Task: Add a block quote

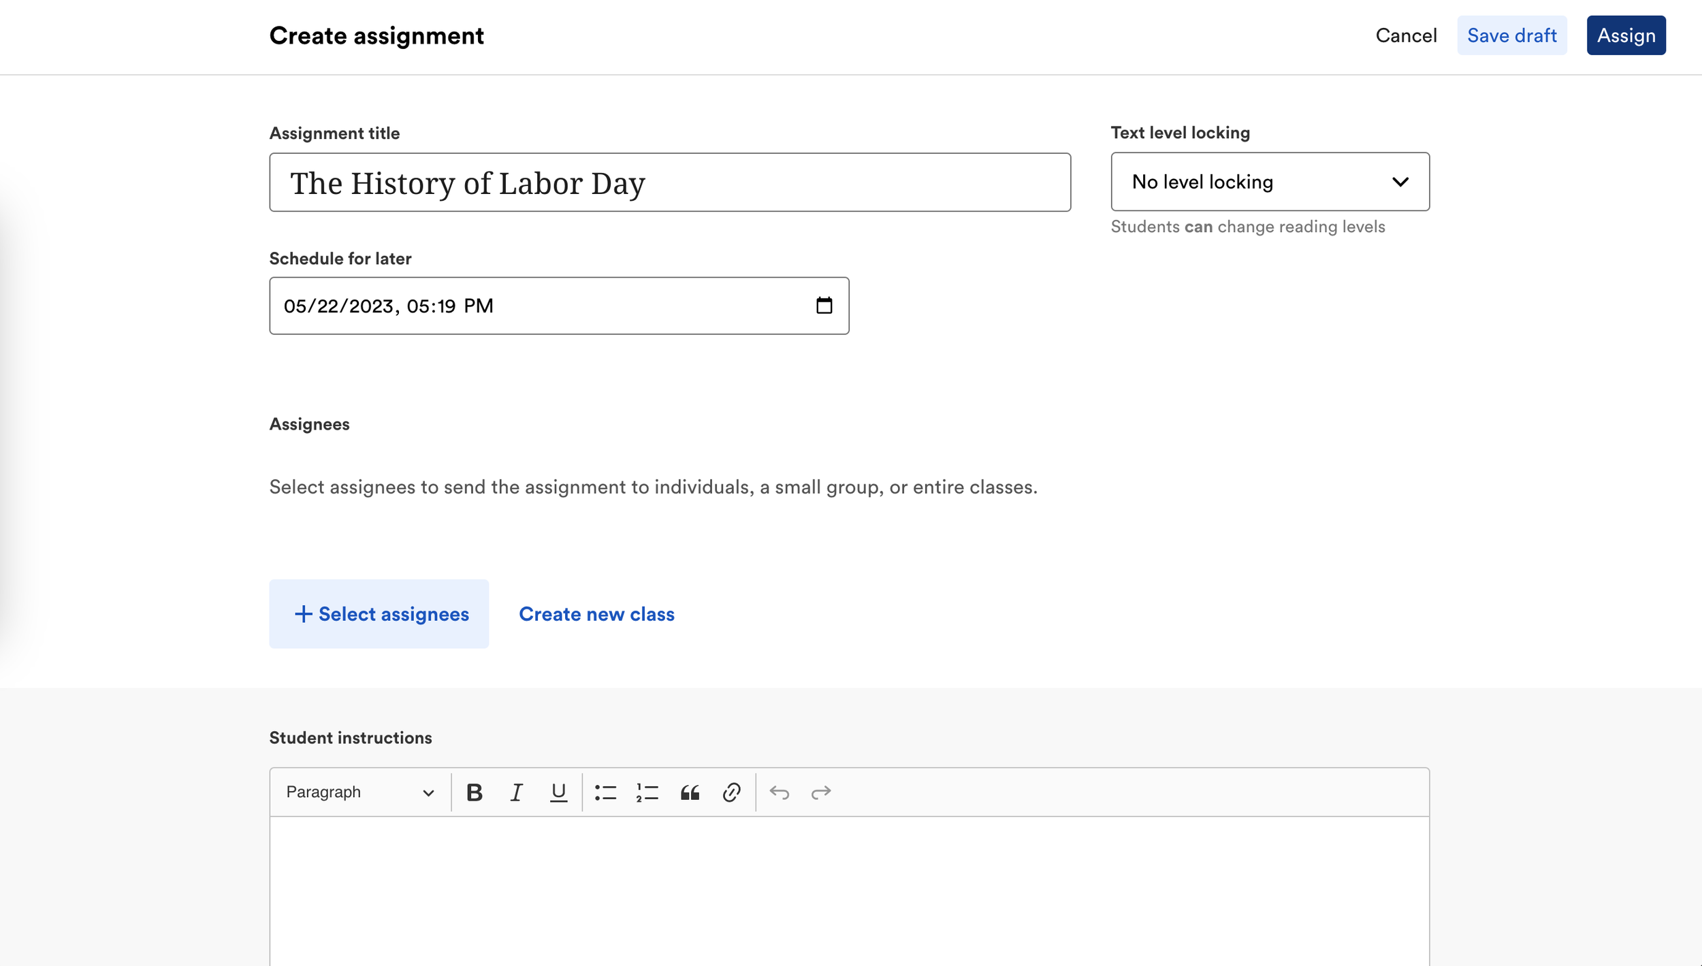Action: [690, 792]
